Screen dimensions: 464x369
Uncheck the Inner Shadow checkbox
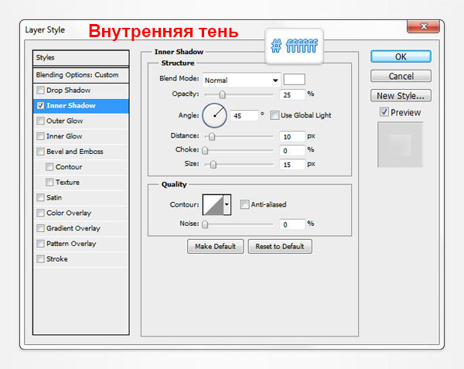pyautogui.click(x=40, y=105)
